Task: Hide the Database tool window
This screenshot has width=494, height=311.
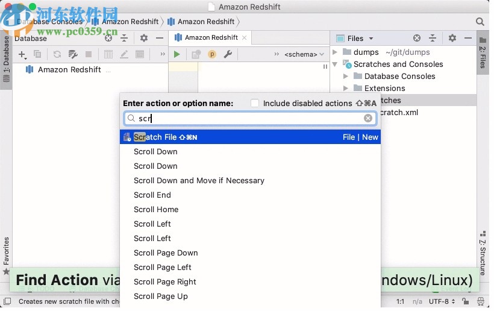Action: pyautogui.click(x=160, y=39)
